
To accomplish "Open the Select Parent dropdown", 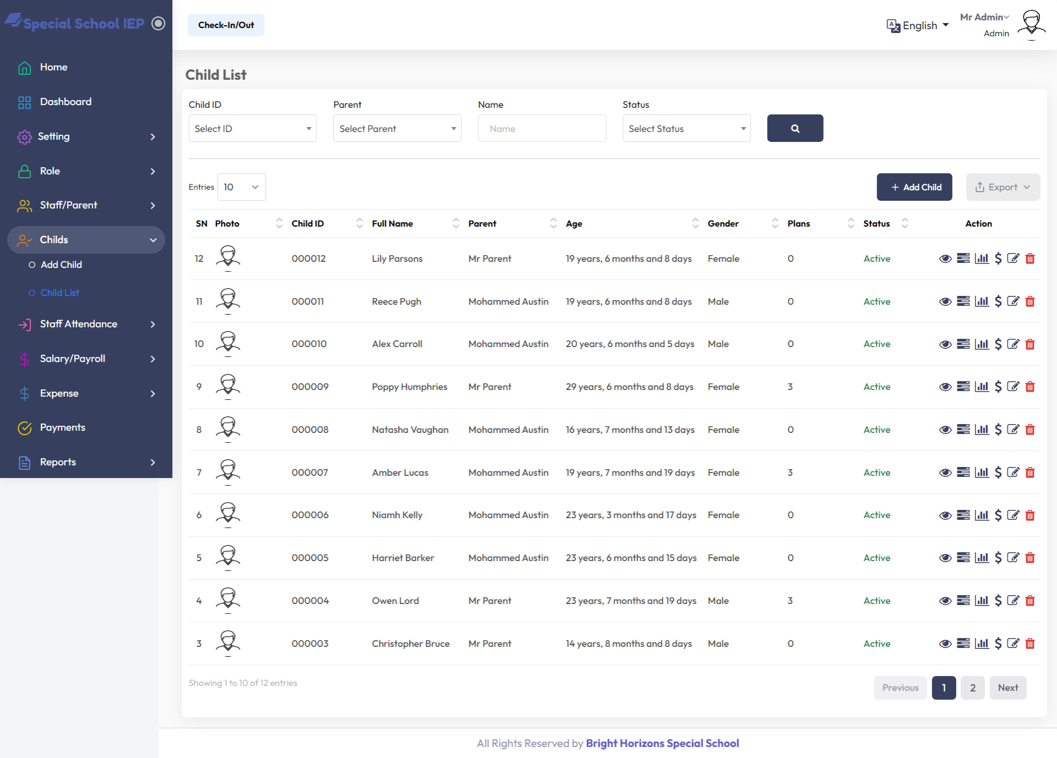I will click(397, 128).
